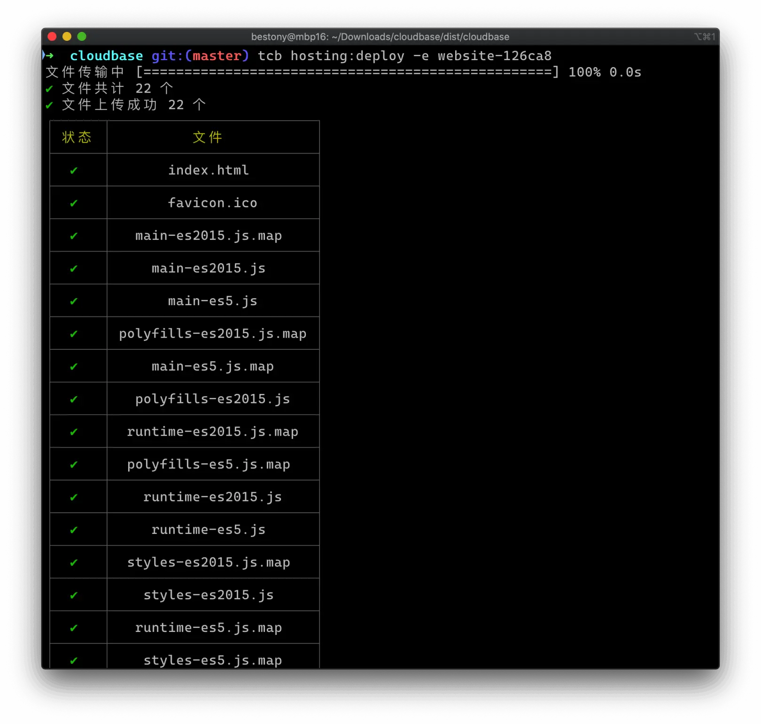Select the checkmark next to styles-es2015.js

pyautogui.click(x=74, y=595)
